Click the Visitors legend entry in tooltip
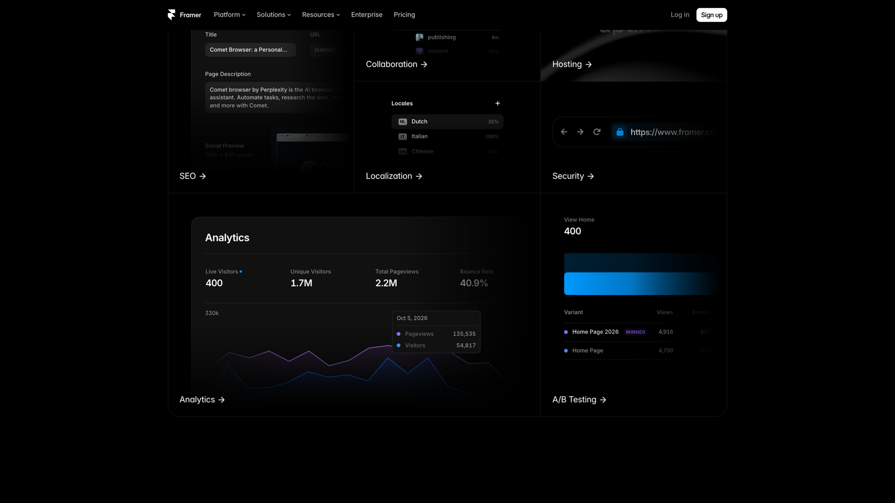895x503 pixels. point(436,346)
